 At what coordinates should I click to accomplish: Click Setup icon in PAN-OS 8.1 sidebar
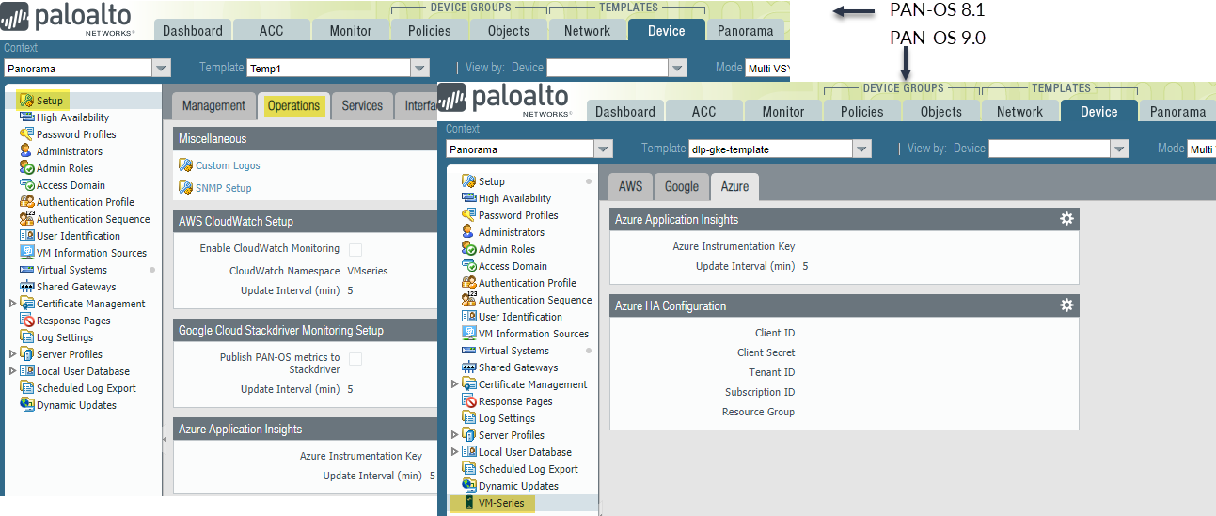point(27,101)
